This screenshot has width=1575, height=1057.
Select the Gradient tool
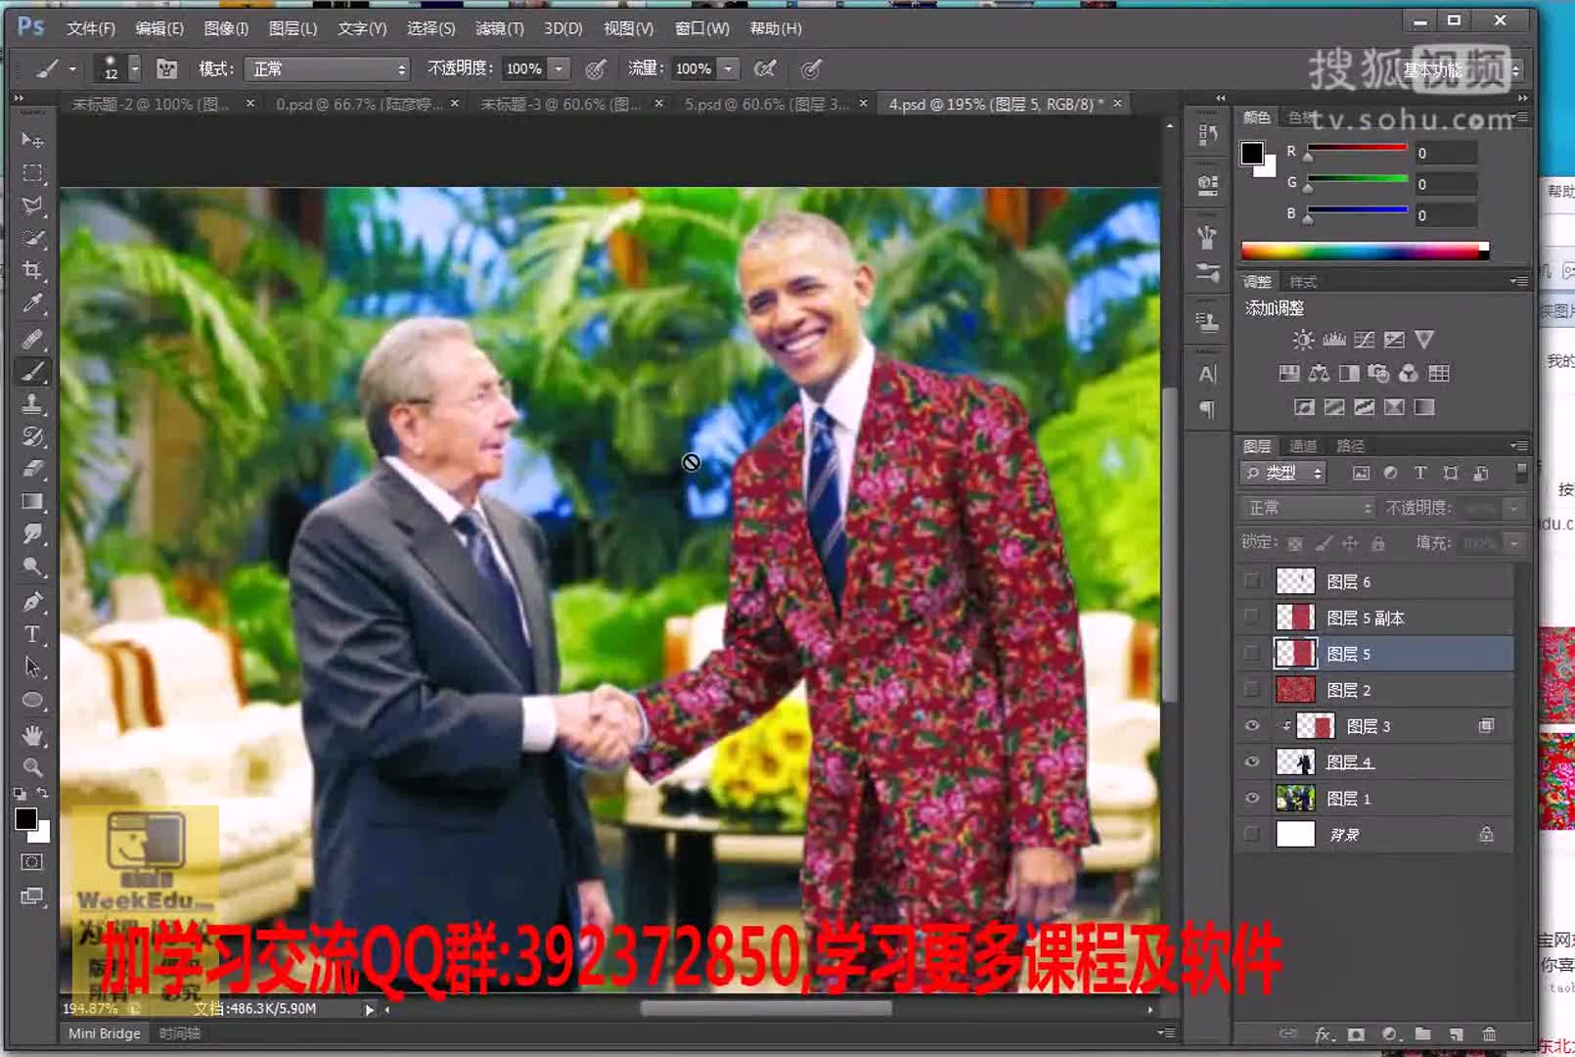point(32,502)
